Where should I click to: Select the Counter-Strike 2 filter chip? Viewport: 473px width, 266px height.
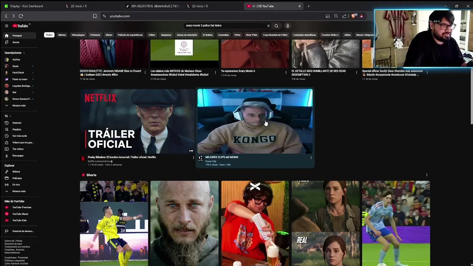330,35
